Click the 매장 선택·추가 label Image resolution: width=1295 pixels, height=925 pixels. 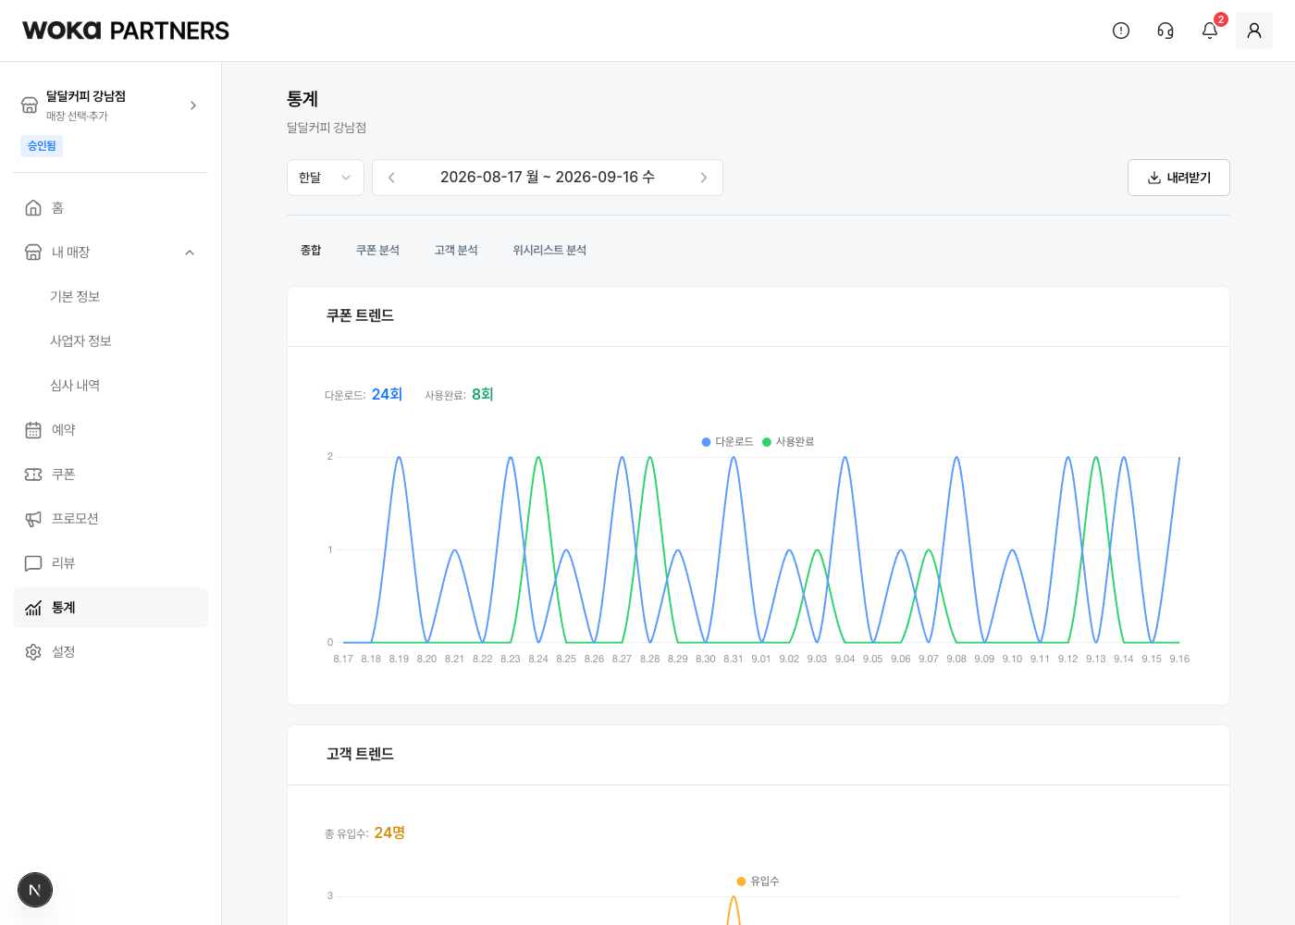(77, 117)
